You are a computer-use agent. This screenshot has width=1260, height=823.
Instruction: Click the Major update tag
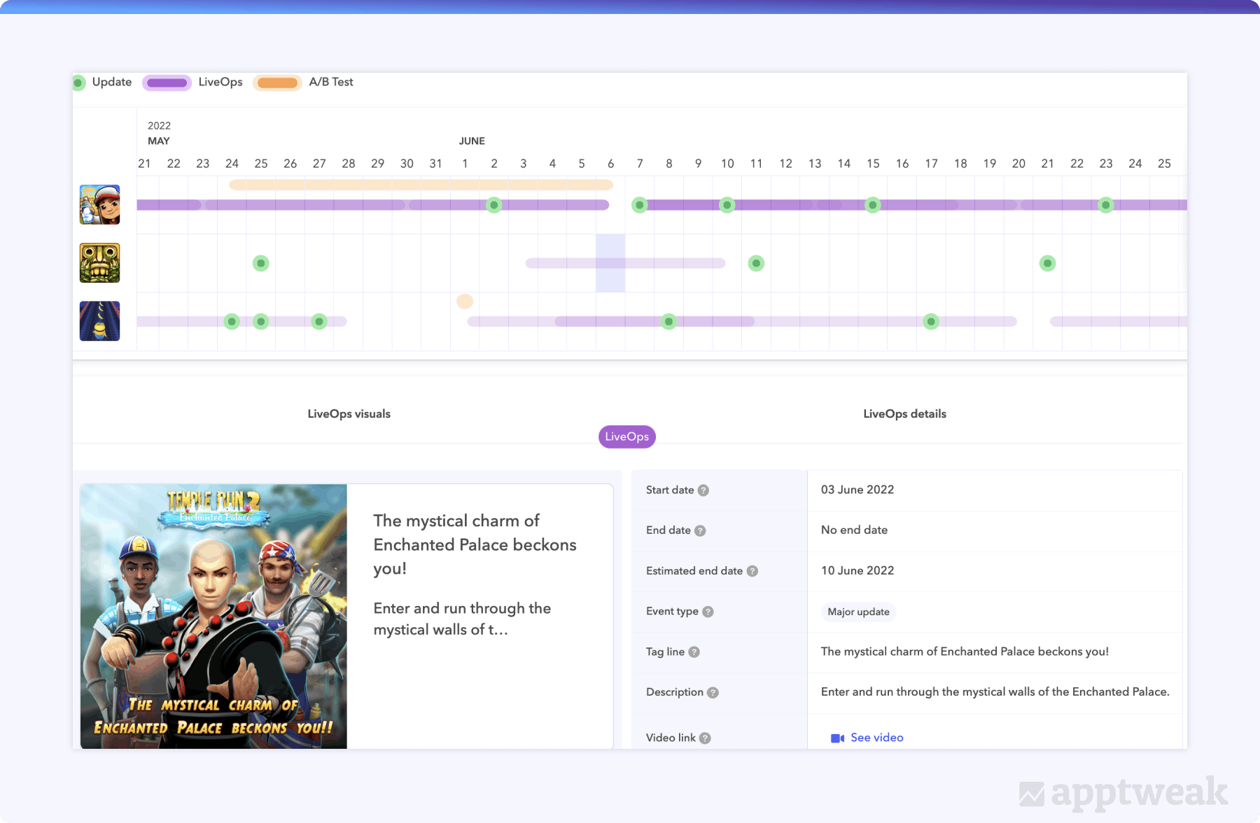pos(858,612)
